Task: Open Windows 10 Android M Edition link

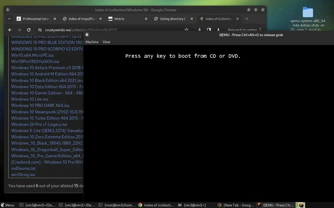Action: coord(47,74)
